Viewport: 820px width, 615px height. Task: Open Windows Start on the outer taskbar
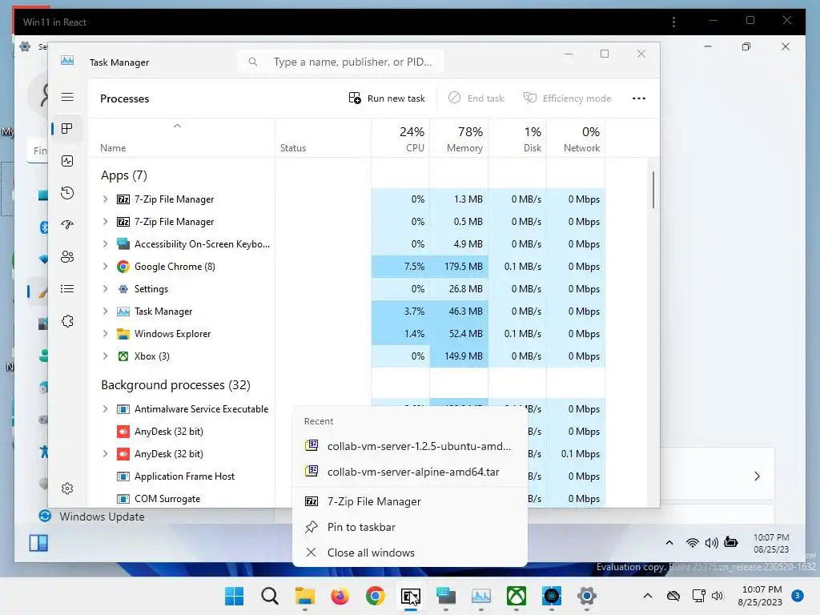pos(234,596)
